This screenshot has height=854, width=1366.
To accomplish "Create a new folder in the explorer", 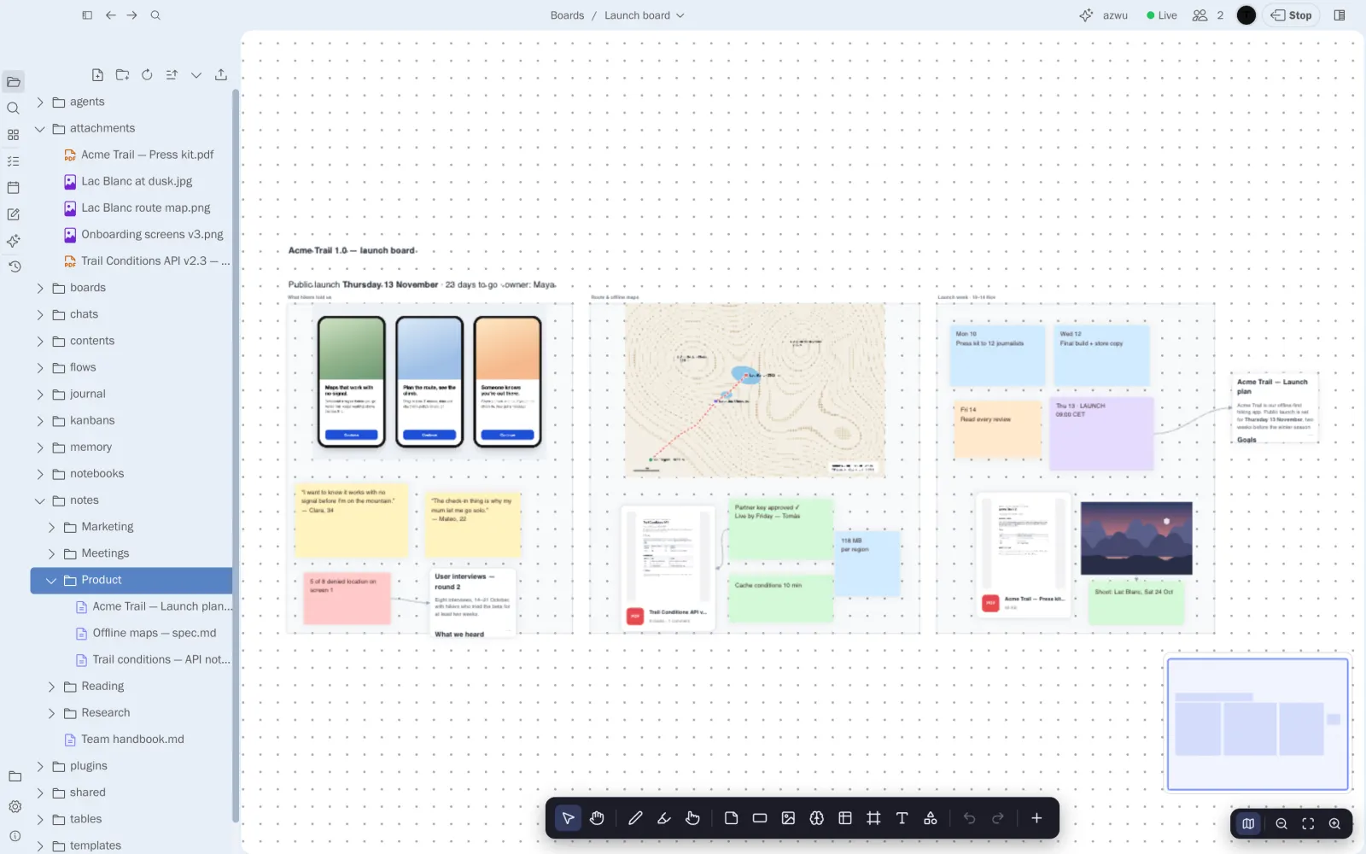I will click(x=122, y=75).
